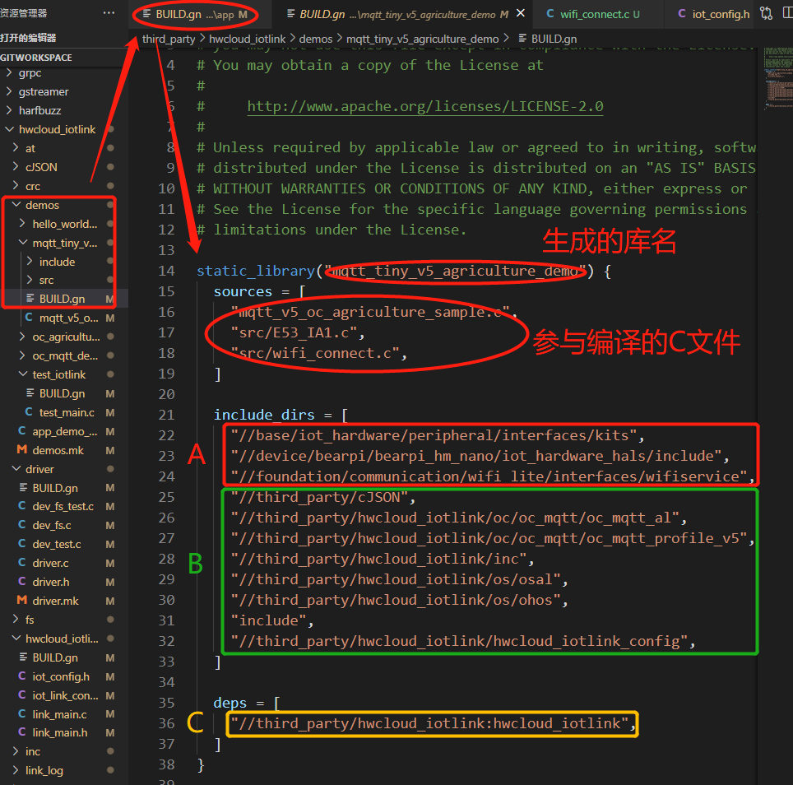The image size is (793, 785).
Task: Open dev_test.c file
Action: point(63,544)
